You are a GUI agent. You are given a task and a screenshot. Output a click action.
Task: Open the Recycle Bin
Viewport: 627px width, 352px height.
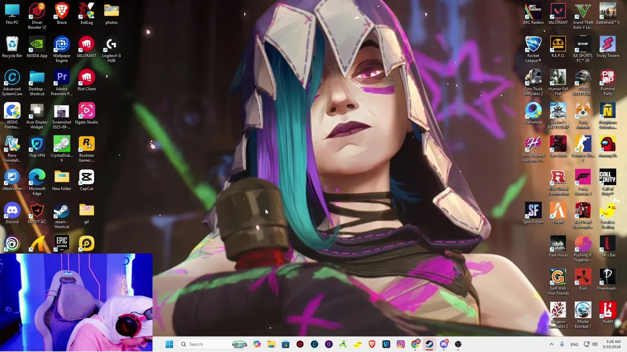[x=12, y=47]
